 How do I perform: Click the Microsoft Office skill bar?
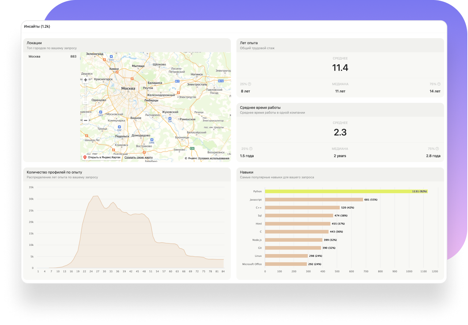286,264
